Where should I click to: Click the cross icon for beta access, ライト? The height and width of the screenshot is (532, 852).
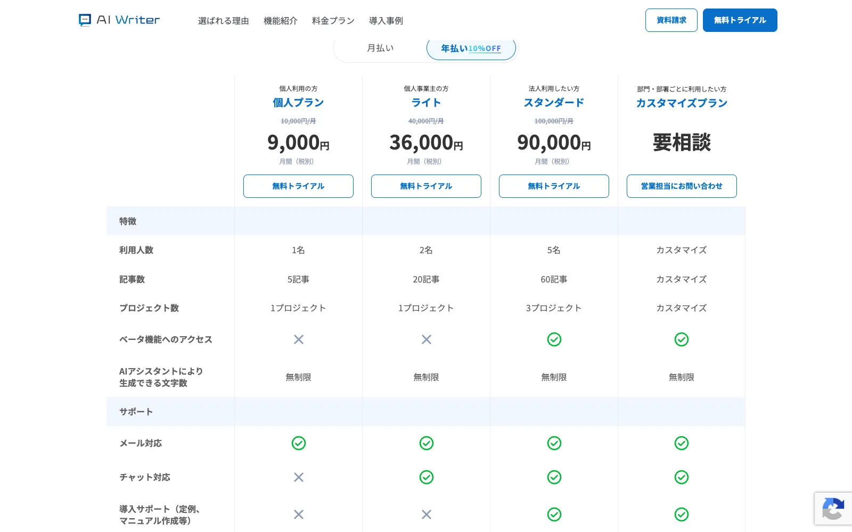click(427, 339)
